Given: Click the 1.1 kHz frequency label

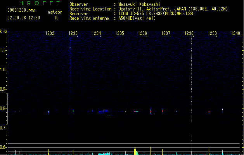Looking at the screenshot, I should [x=3, y=50].
